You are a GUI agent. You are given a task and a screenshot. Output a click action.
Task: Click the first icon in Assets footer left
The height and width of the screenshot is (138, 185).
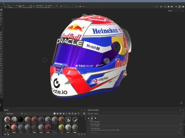5,134
